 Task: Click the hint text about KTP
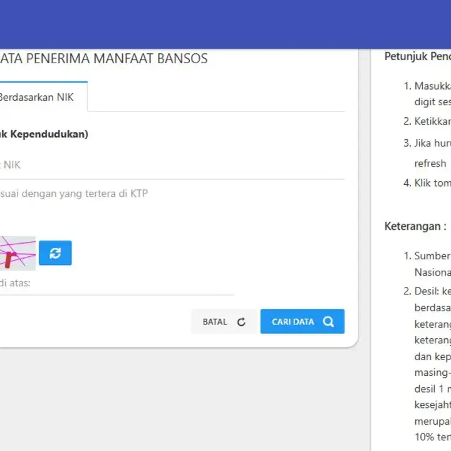74,194
